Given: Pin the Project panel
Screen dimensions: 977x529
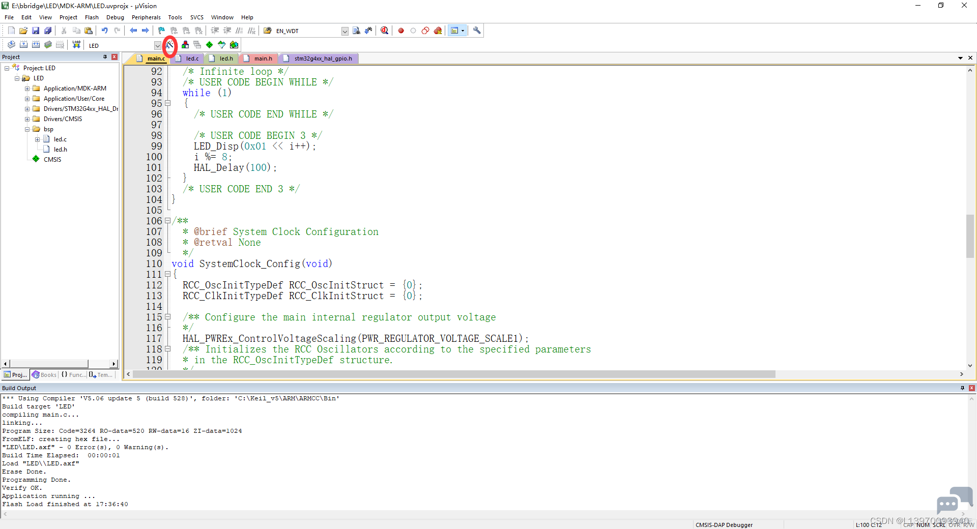Looking at the screenshot, I should (x=105, y=57).
